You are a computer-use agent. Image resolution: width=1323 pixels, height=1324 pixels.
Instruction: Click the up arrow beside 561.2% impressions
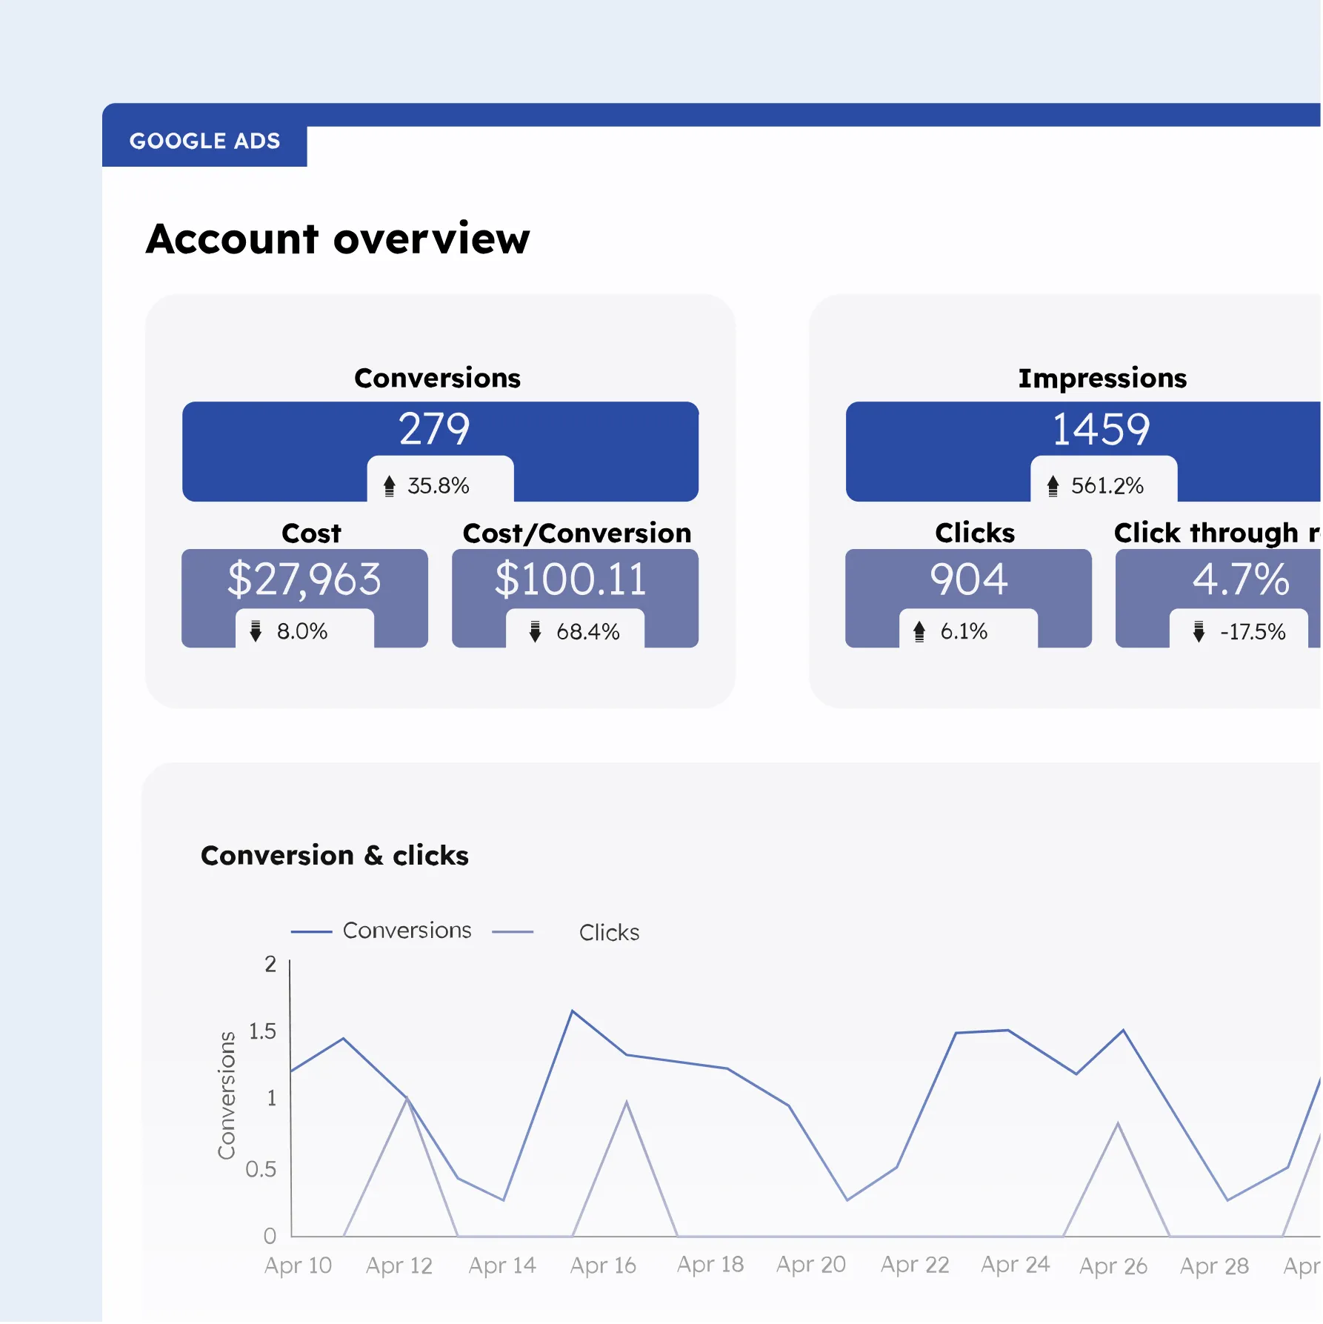[x=1053, y=486]
